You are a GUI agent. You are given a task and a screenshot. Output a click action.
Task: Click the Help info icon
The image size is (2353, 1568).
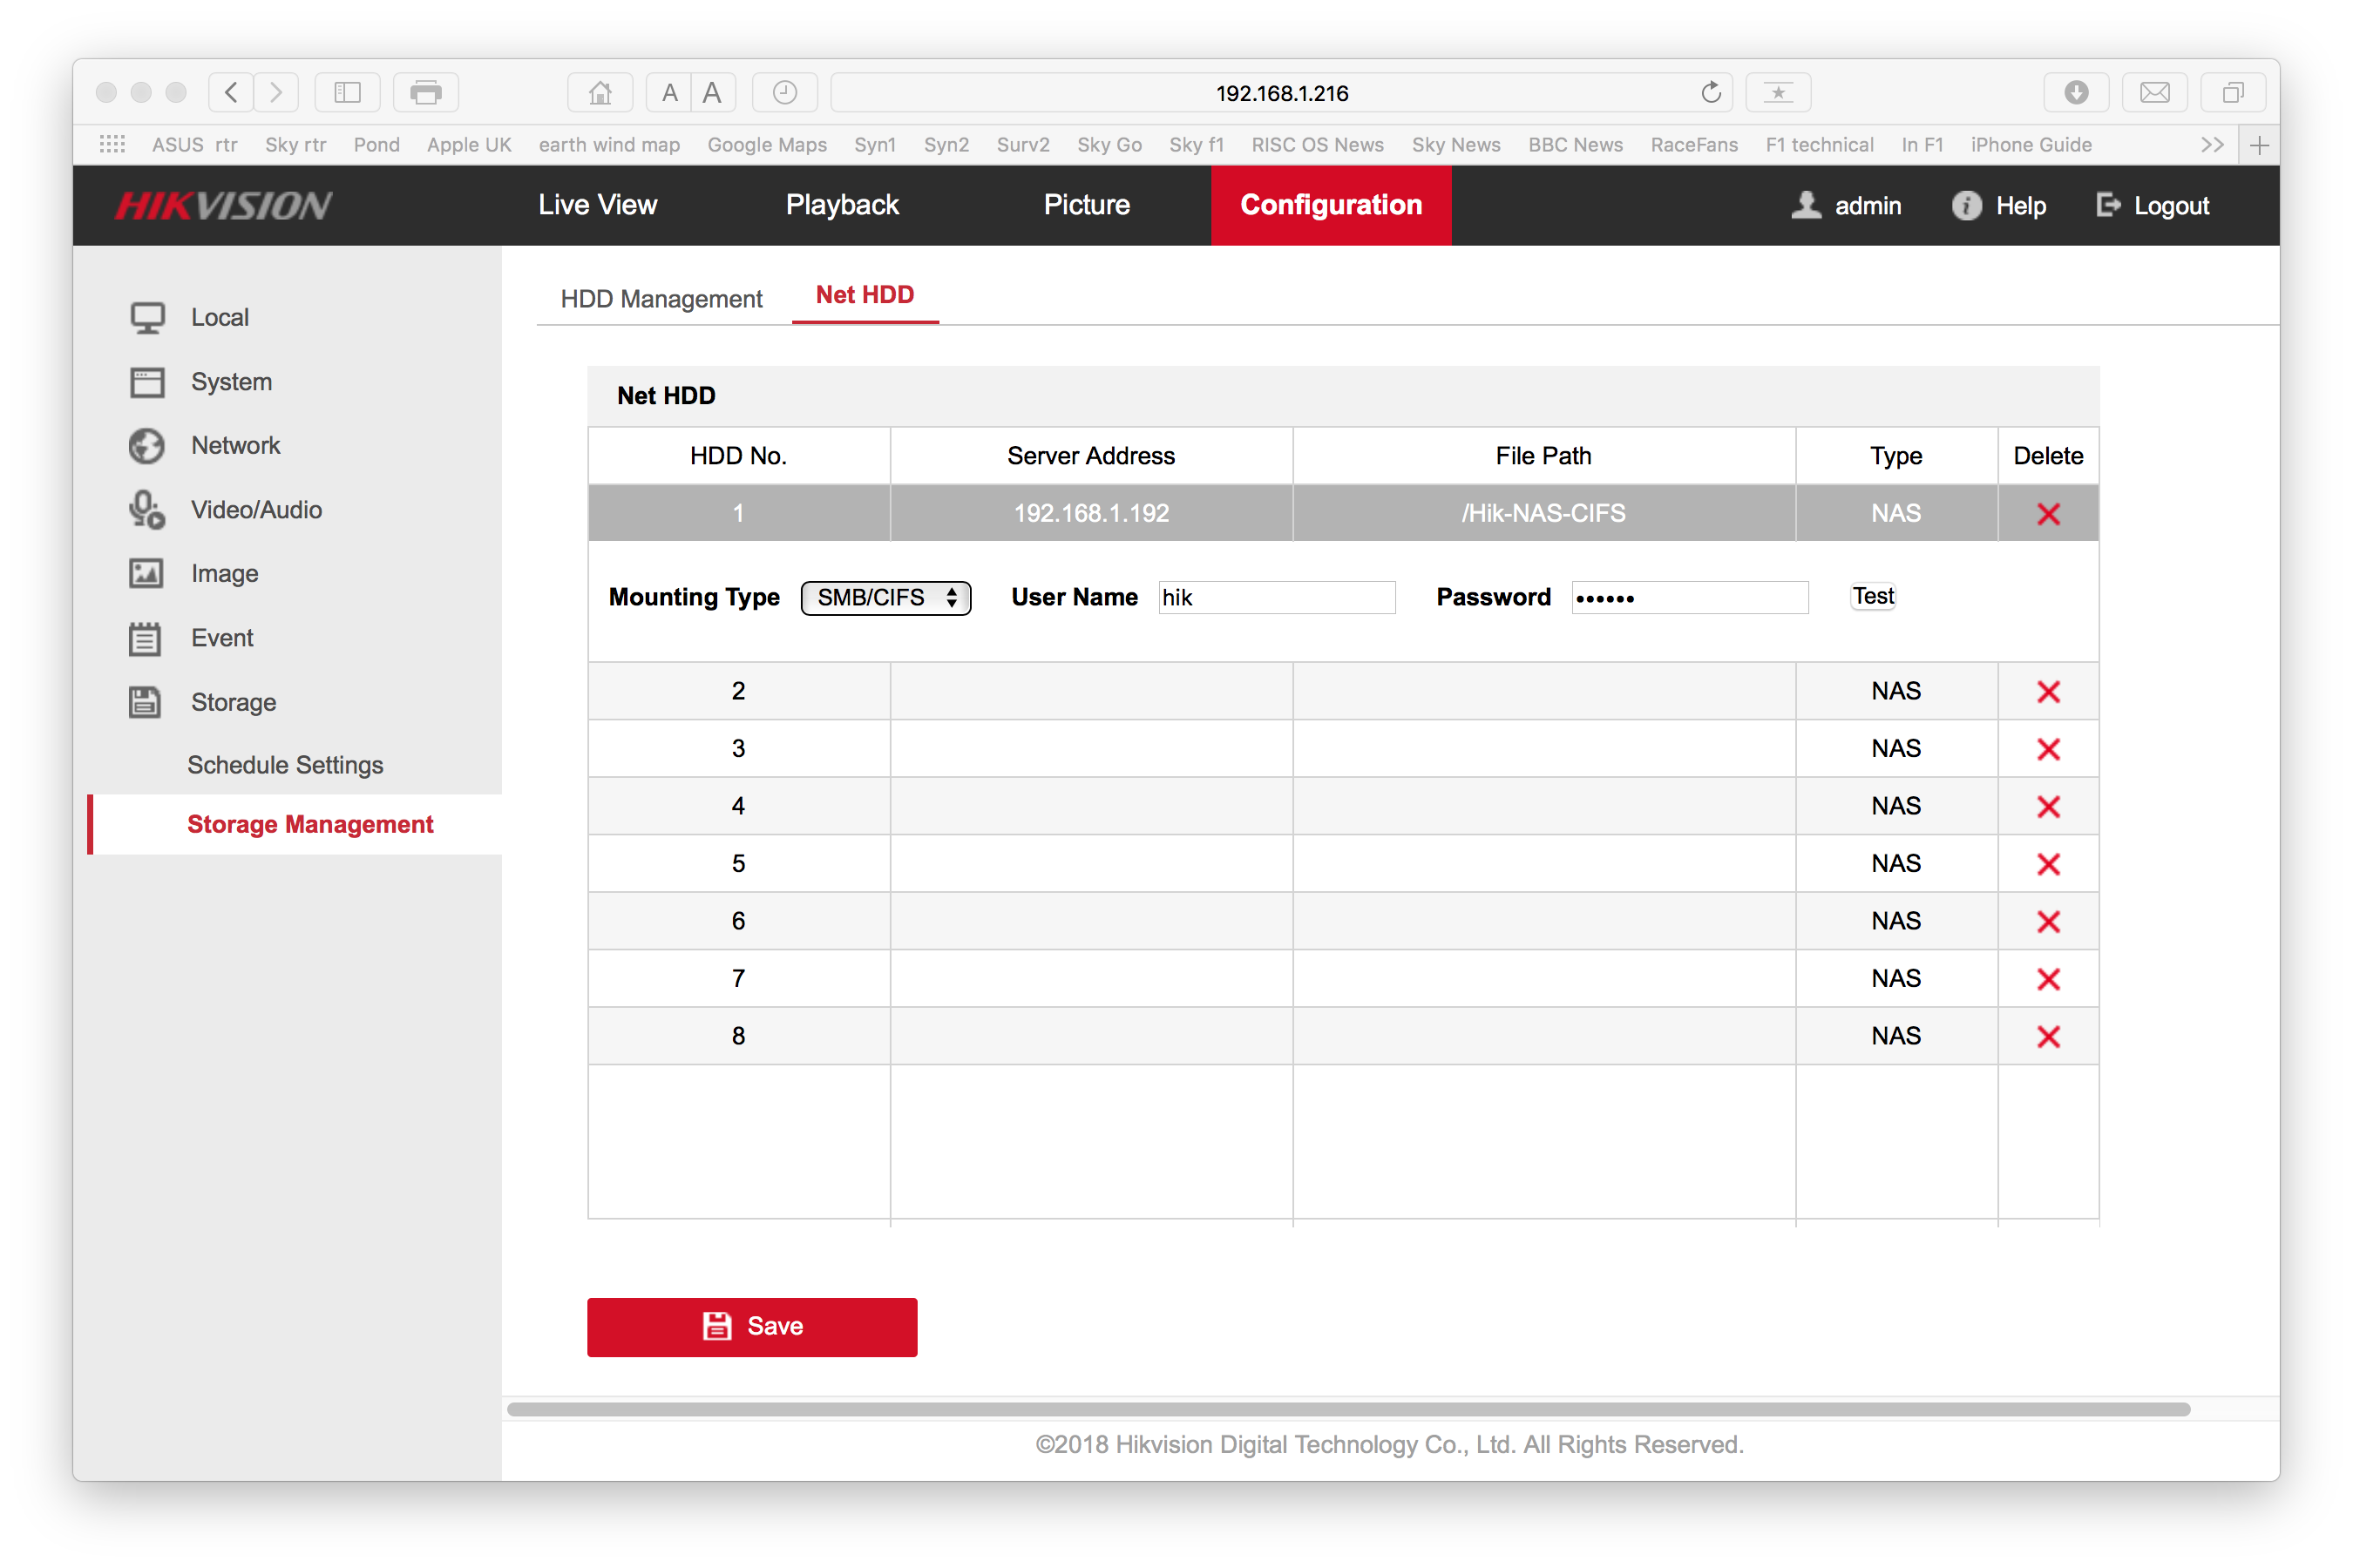1966,206
